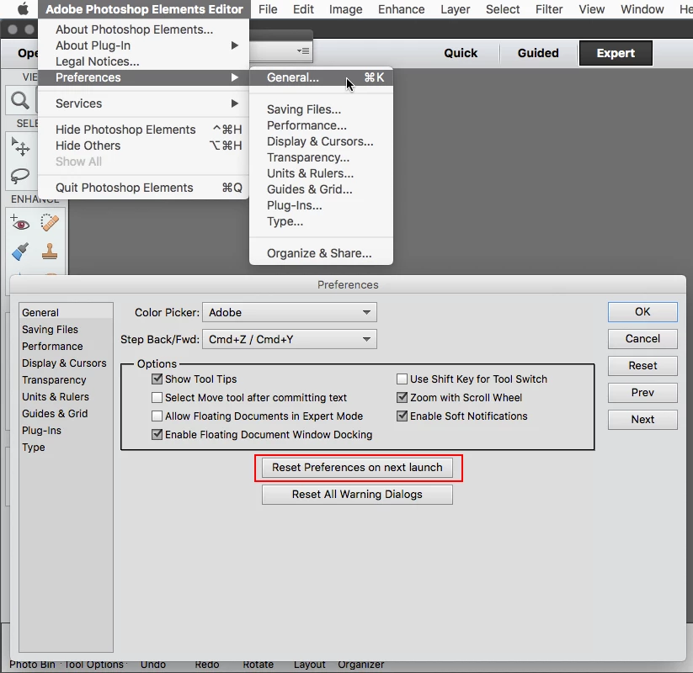Open Legal Notices... menu item
Screen dimensions: 693x673
click(144, 61)
